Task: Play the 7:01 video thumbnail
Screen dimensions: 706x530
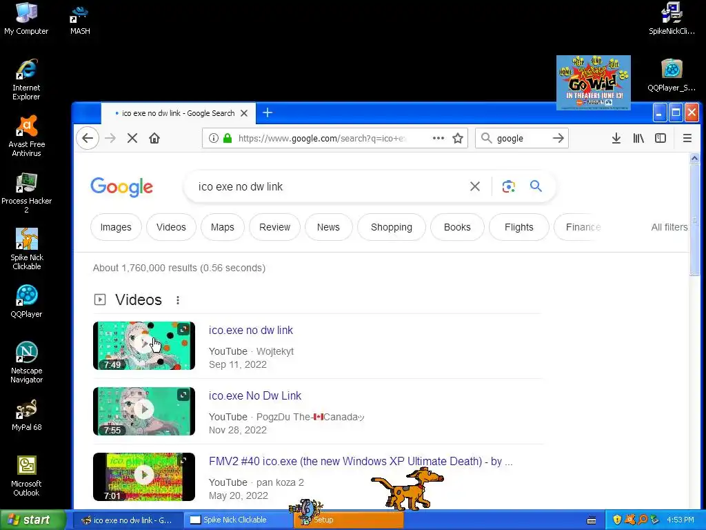Action: (144, 477)
